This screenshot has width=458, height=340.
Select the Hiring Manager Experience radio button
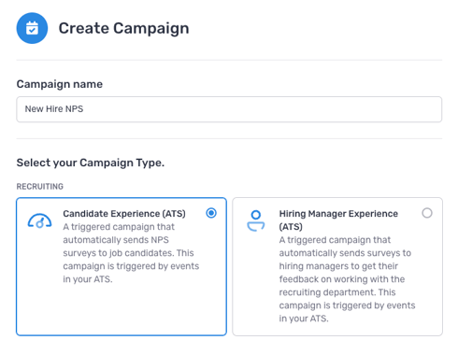(x=427, y=213)
